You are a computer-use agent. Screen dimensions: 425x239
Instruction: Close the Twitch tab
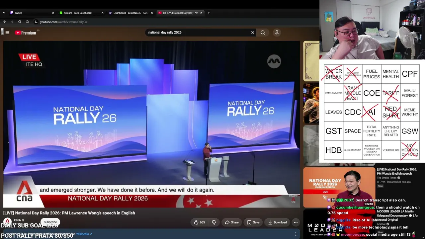[53, 13]
